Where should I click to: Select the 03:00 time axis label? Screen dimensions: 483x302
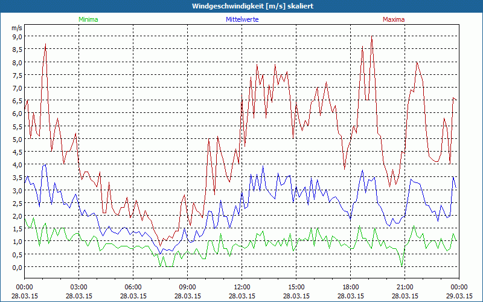point(78,287)
